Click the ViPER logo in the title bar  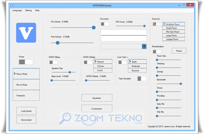(12, 5)
